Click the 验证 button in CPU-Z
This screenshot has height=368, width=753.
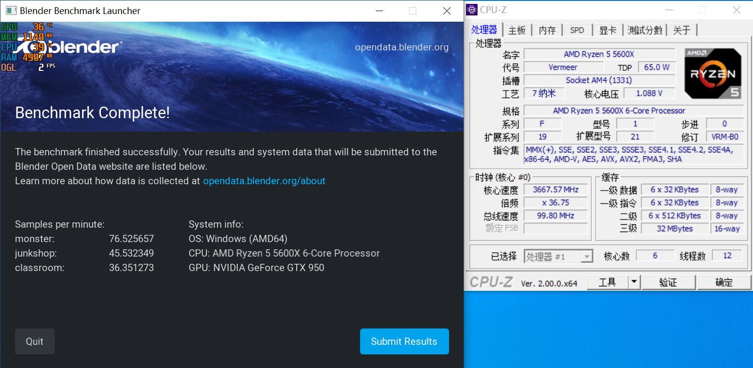[669, 282]
